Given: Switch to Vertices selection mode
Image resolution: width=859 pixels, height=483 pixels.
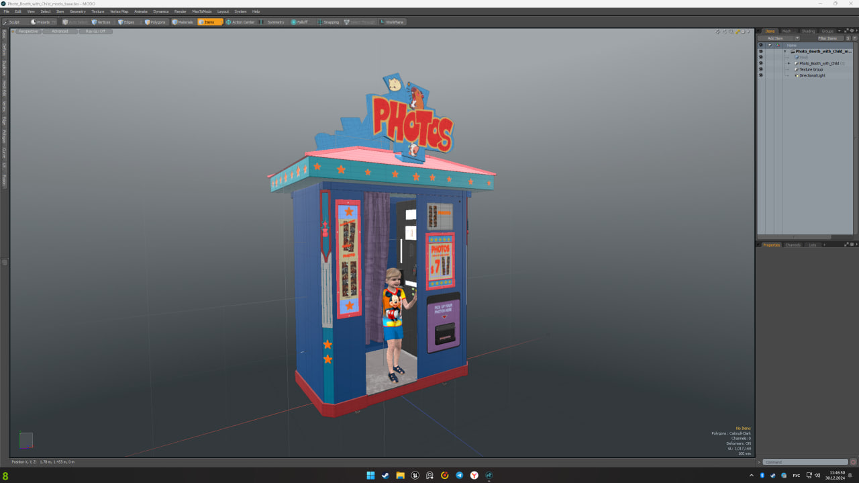Looking at the screenshot, I should pyautogui.click(x=101, y=22).
